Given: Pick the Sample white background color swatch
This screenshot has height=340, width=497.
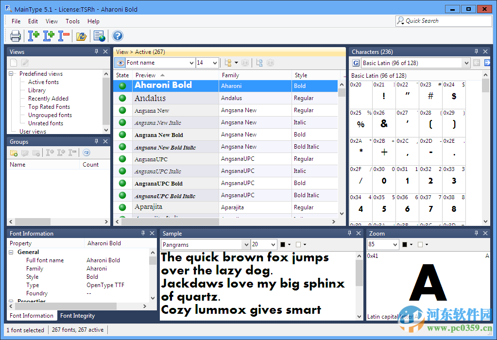Looking at the screenshot, I should pos(298,245).
